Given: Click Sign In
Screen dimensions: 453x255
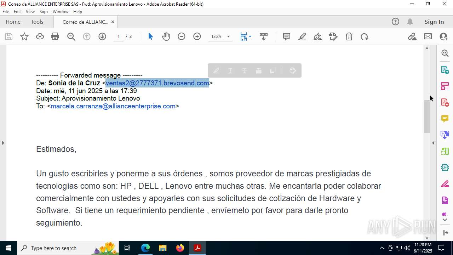Looking at the screenshot, I should [434, 22].
